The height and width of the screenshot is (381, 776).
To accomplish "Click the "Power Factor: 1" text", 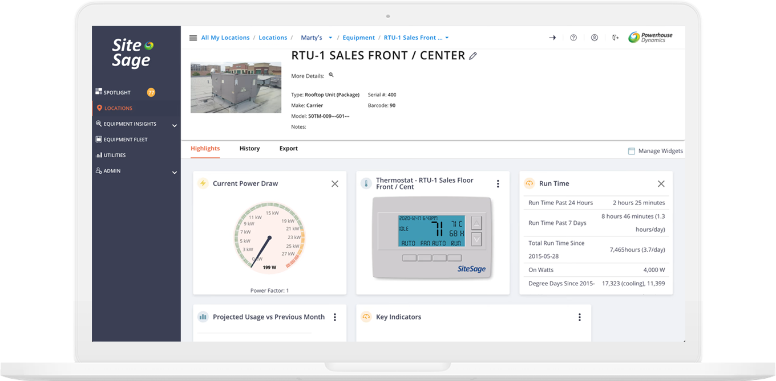I will pos(270,290).
